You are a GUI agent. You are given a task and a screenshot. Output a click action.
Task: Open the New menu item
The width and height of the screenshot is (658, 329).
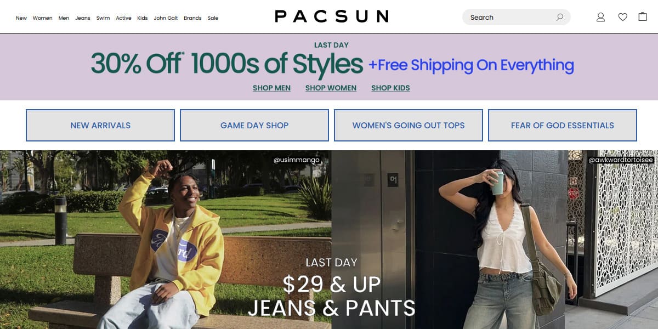21,18
